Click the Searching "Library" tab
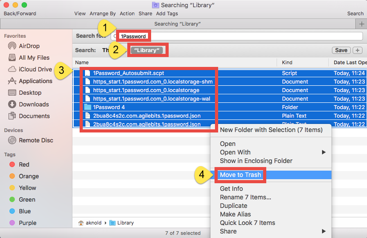Image resolution: width=367 pixels, height=238 pixels. [x=178, y=24]
